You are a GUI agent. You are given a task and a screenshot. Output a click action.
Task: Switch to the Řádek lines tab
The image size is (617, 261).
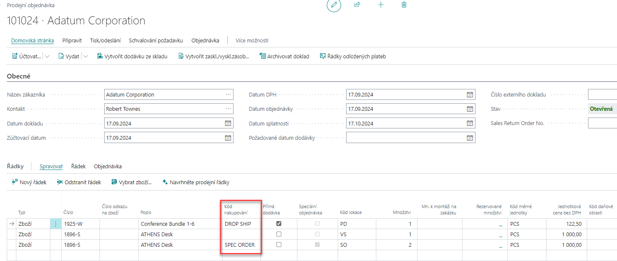pyautogui.click(x=79, y=167)
